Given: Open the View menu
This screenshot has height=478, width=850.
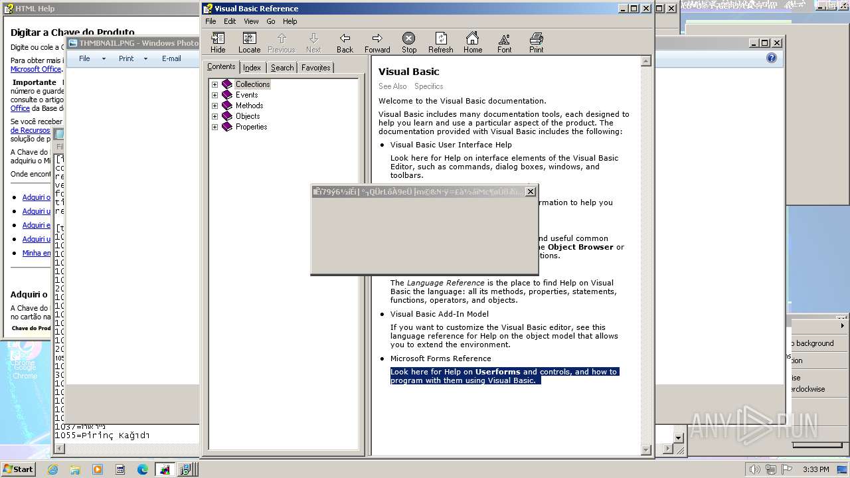Looking at the screenshot, I should [251, 21].
